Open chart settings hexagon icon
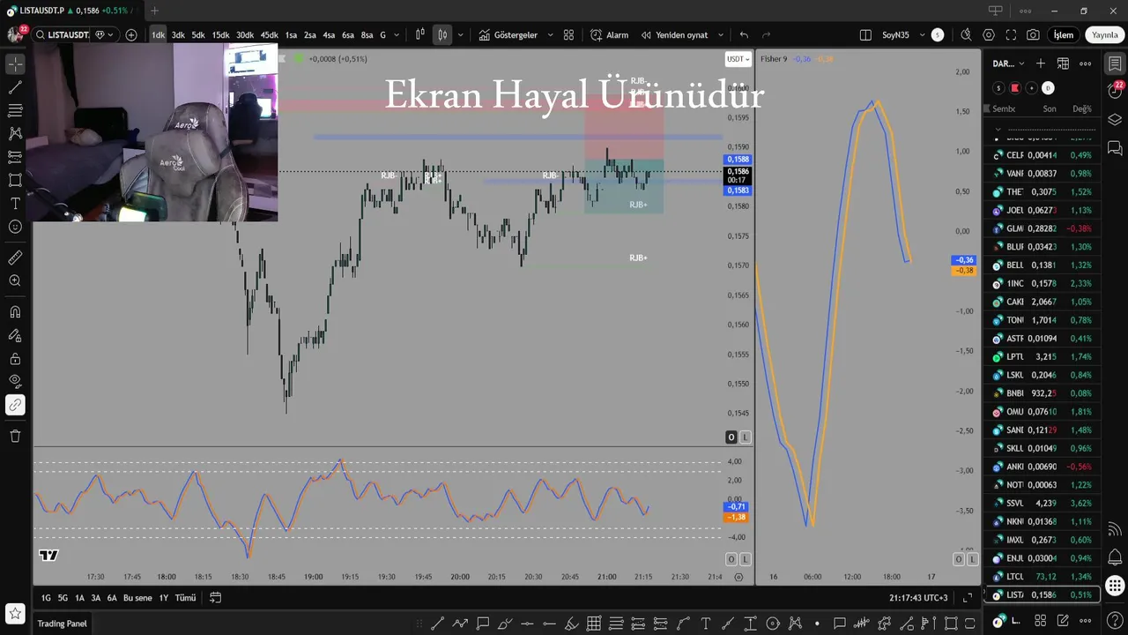Viewport: 1128px width, 635px height. 989,35
